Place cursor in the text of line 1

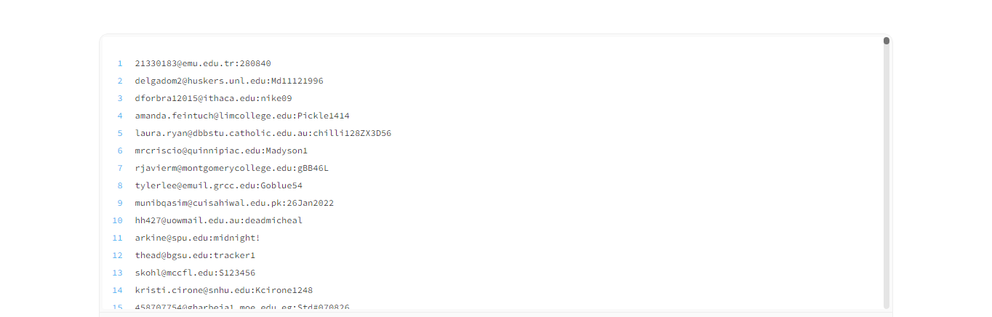pos(203,63)
